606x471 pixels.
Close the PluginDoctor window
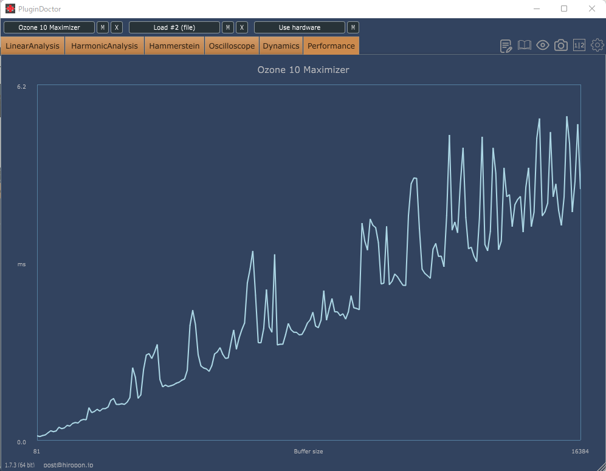[x=591, y=9]
